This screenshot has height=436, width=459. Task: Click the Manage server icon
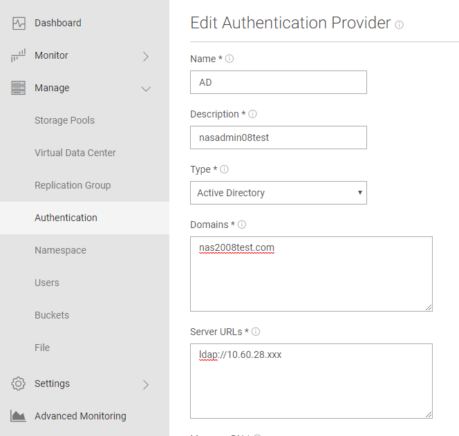click(x=19, y=88)
